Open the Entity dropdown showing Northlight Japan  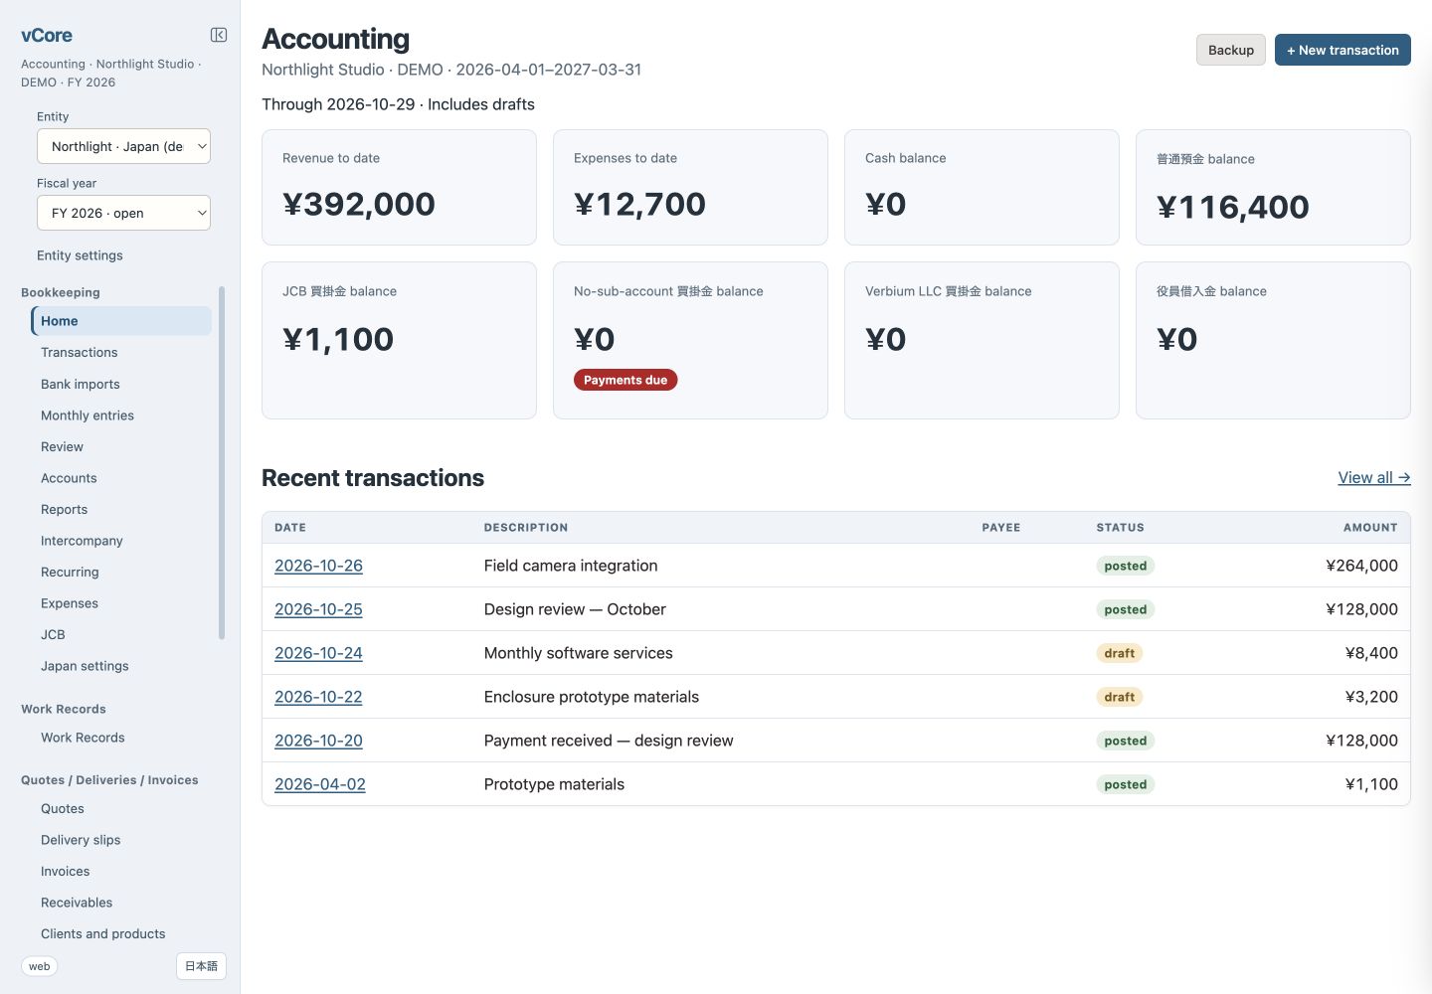click(123, 146)
